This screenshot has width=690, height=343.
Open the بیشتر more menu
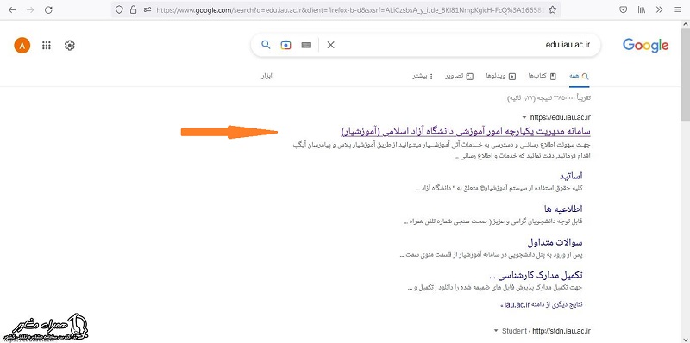tap(422, 76)
